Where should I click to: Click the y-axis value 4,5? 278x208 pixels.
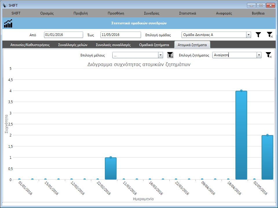(x=10, y=80)
